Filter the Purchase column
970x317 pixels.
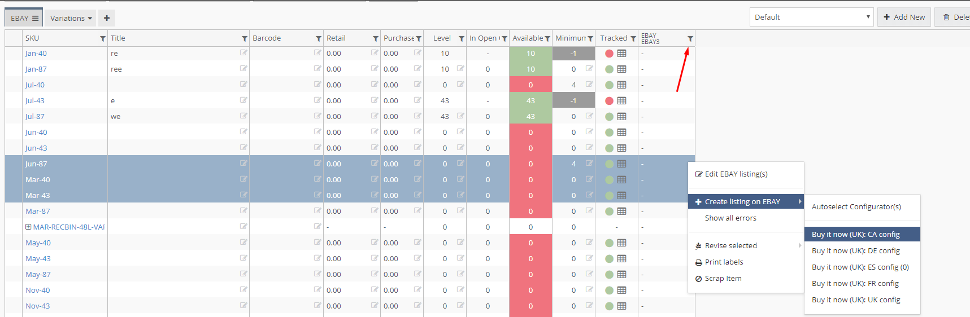pyautogui.click(x=419, y=39)
